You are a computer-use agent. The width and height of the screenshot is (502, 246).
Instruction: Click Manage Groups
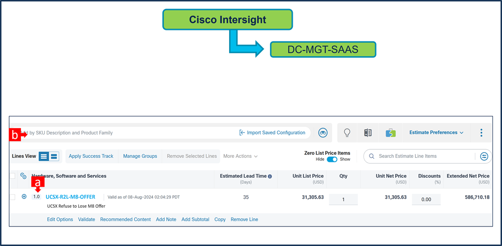140,156
